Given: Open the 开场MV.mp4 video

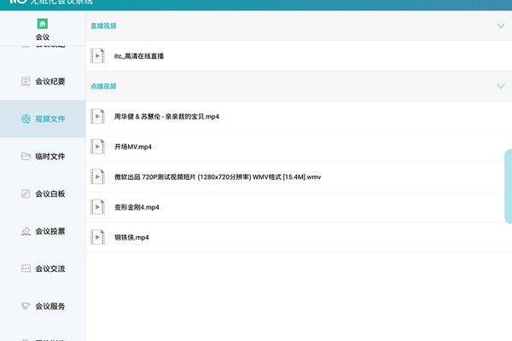Looking at the screenshot, I should pos(134,147).
